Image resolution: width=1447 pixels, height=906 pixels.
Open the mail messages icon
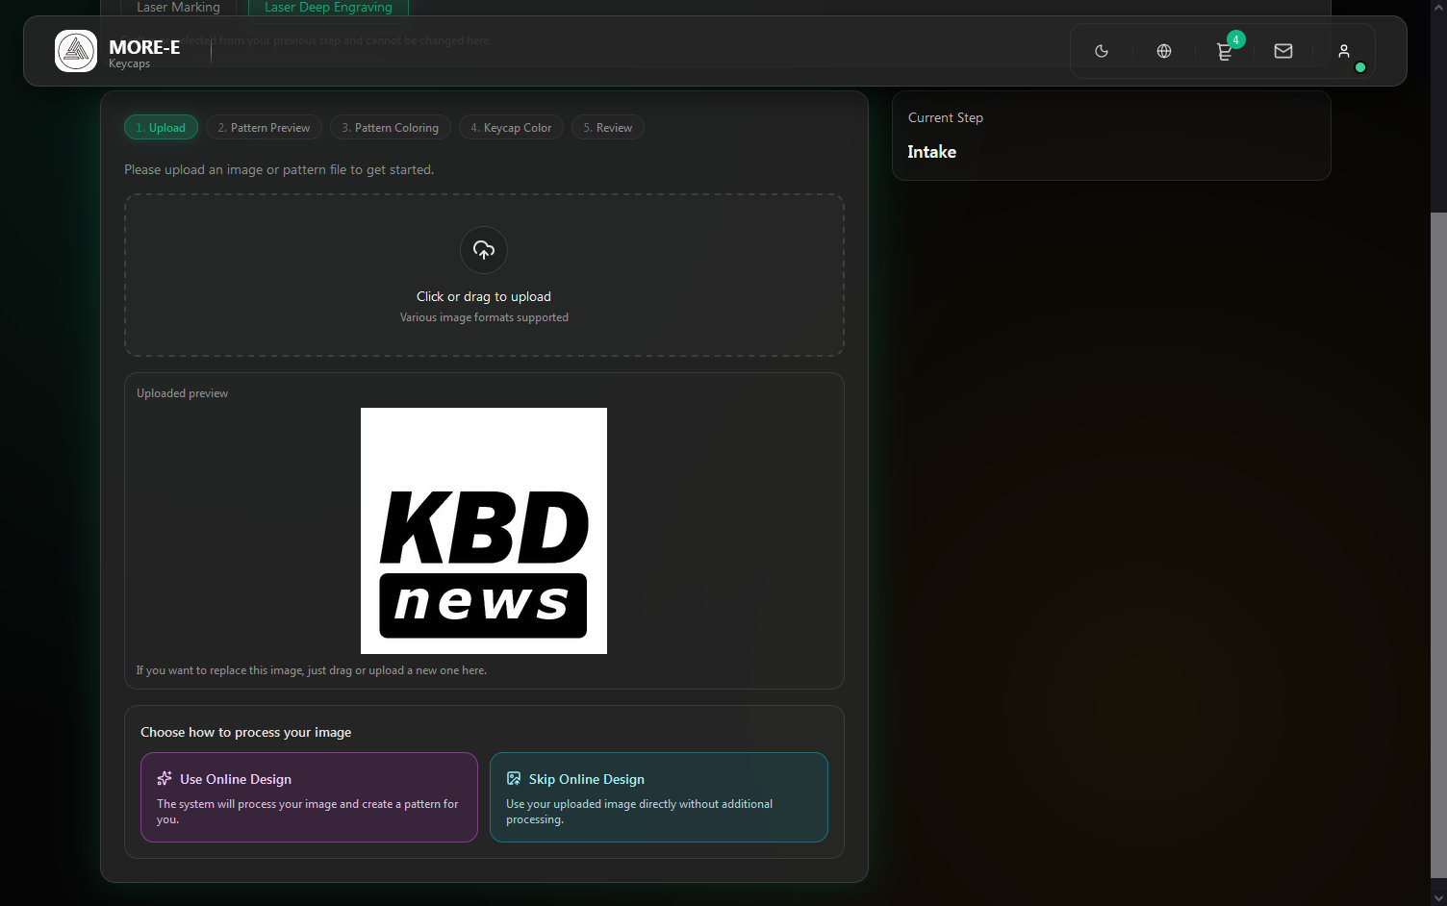click(1283, 51)
